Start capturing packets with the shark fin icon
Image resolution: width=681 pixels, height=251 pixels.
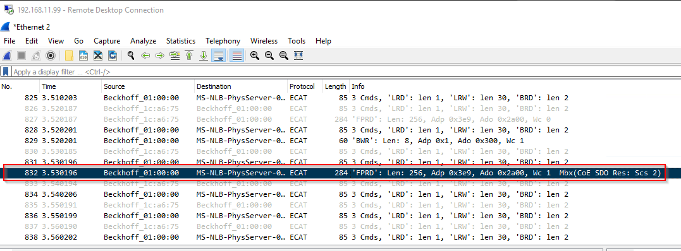[7, 55]
